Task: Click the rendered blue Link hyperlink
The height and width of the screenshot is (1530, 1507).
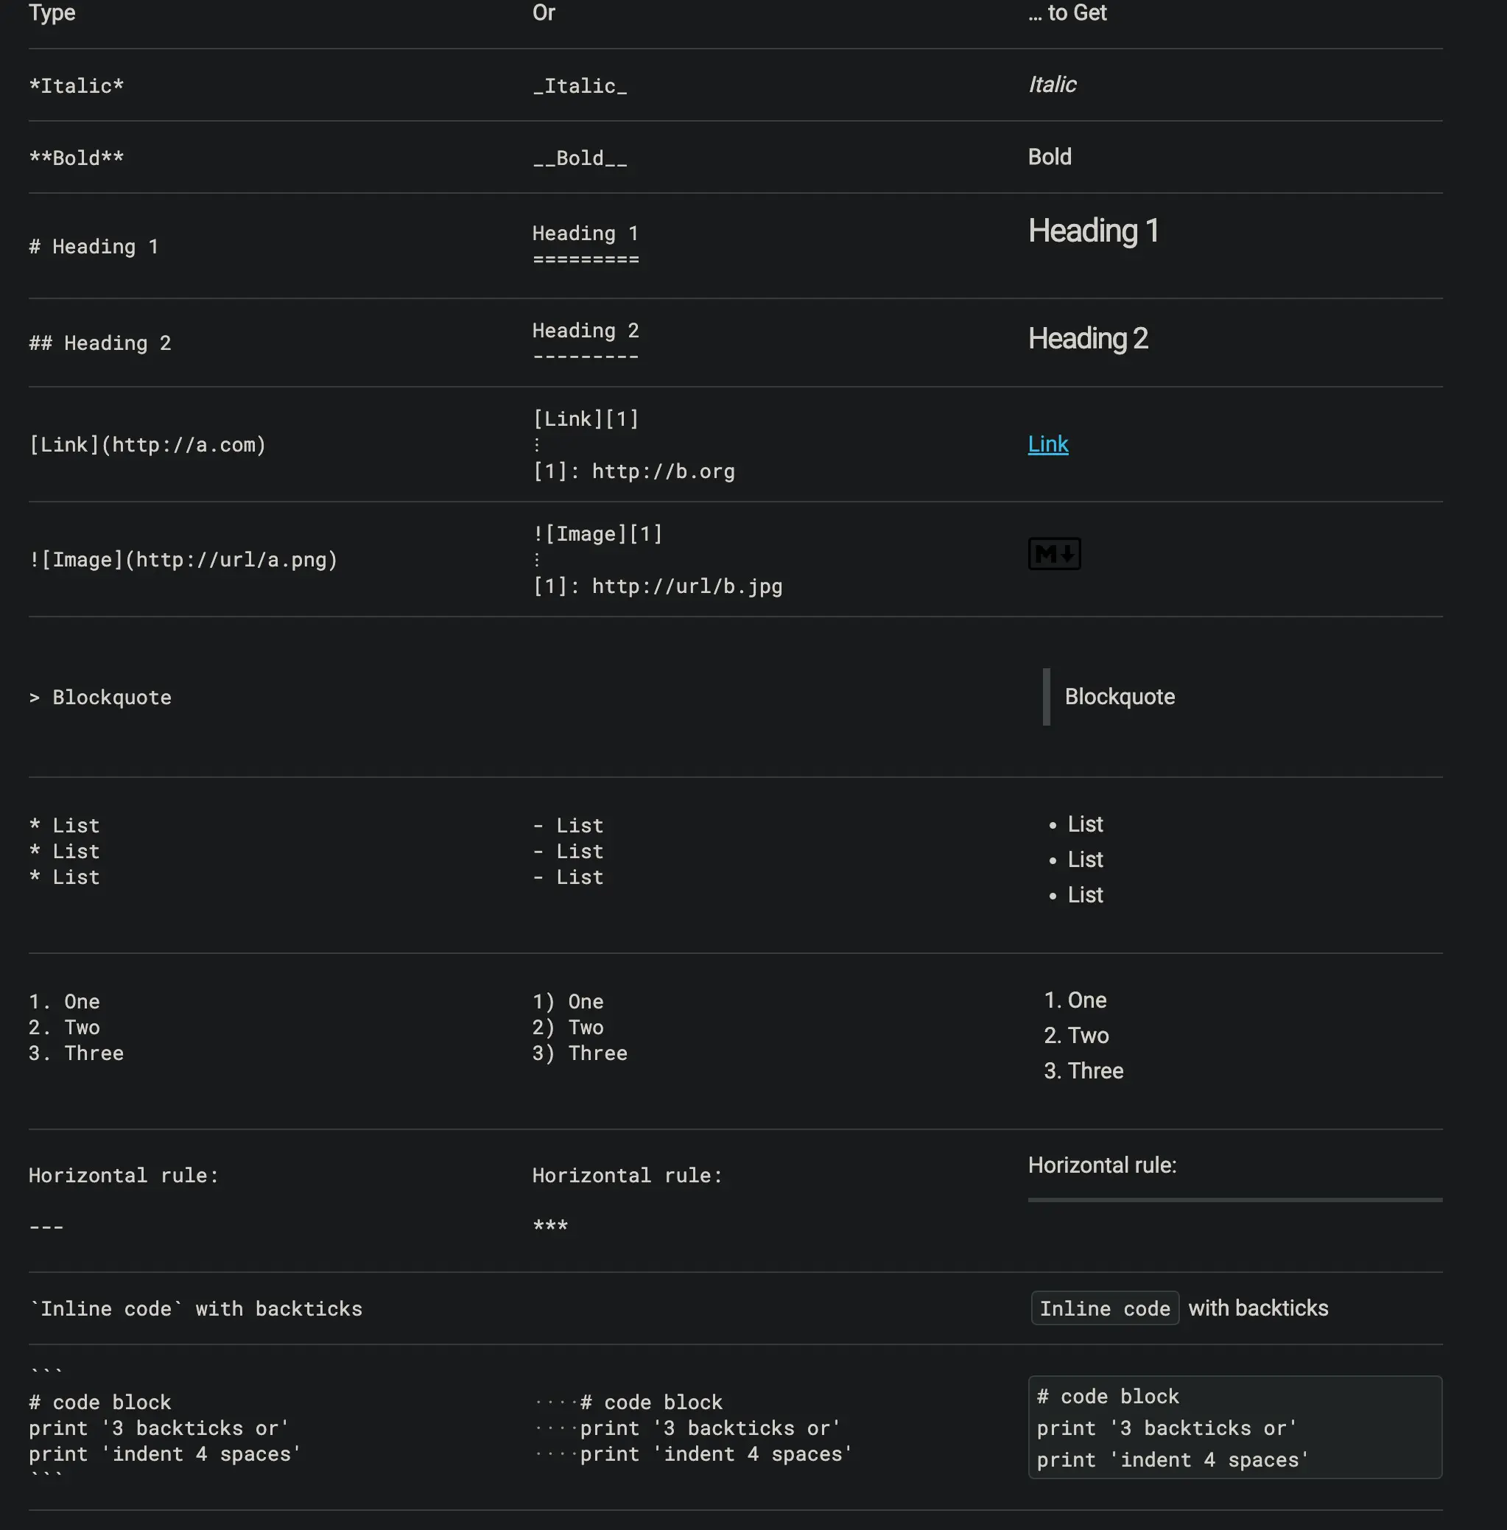Action: 1047,444
